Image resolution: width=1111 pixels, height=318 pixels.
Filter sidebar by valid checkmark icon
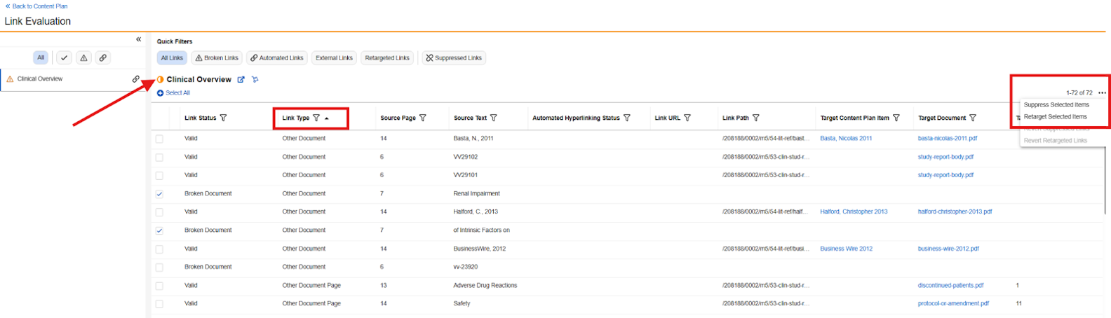[64, 58]
